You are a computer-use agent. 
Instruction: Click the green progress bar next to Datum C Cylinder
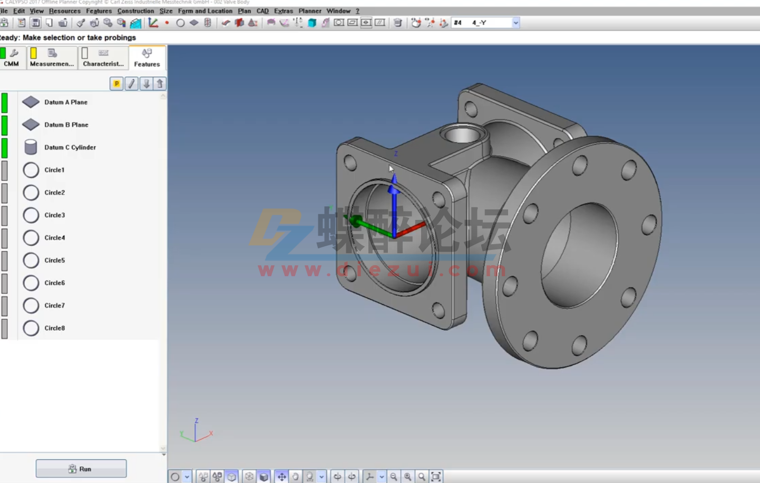[5, 147]
